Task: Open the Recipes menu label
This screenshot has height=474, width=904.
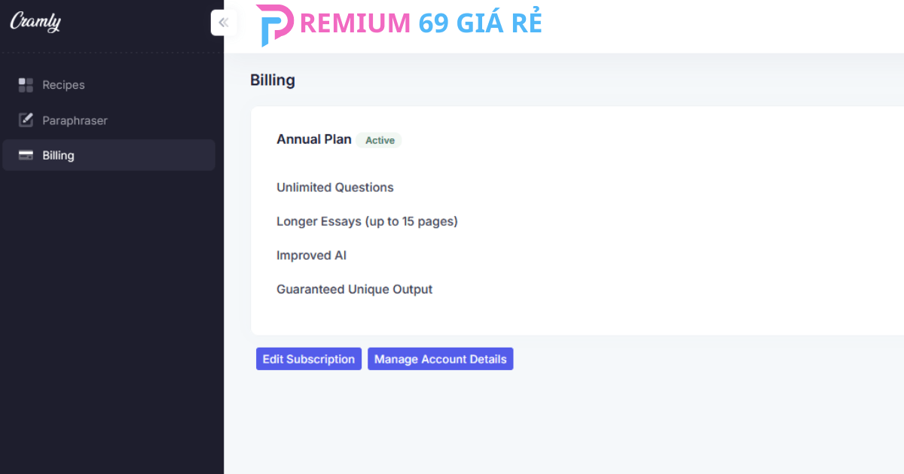Action: tap(63, 85)
